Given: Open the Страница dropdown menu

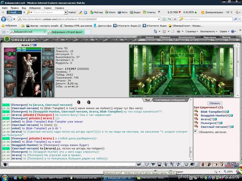Looking at the screenshot, I should point(192,31).
